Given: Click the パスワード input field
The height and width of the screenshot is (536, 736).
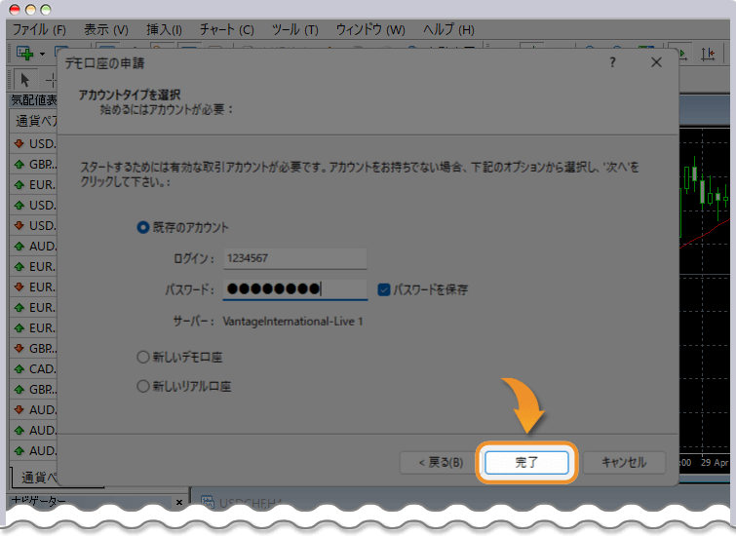Looking at the screenshot, I should pos(295,289).
